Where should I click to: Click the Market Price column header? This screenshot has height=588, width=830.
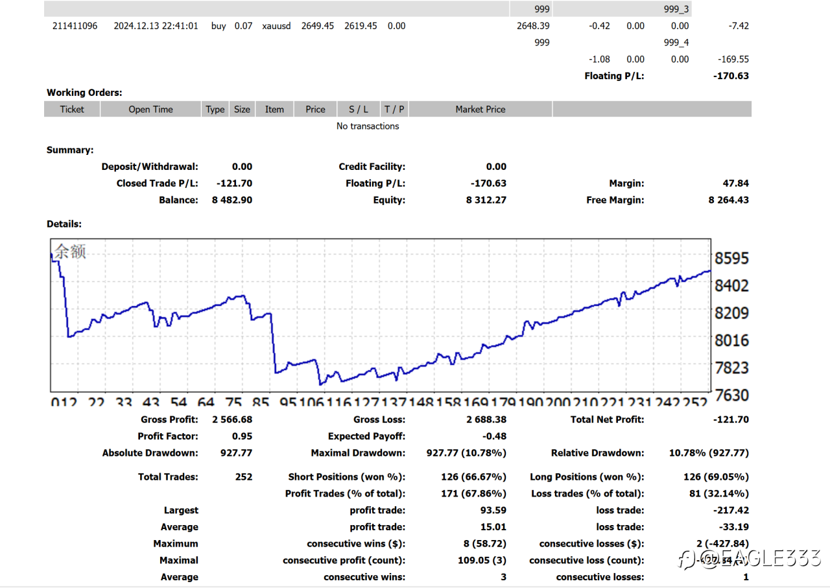pos(480,110)
